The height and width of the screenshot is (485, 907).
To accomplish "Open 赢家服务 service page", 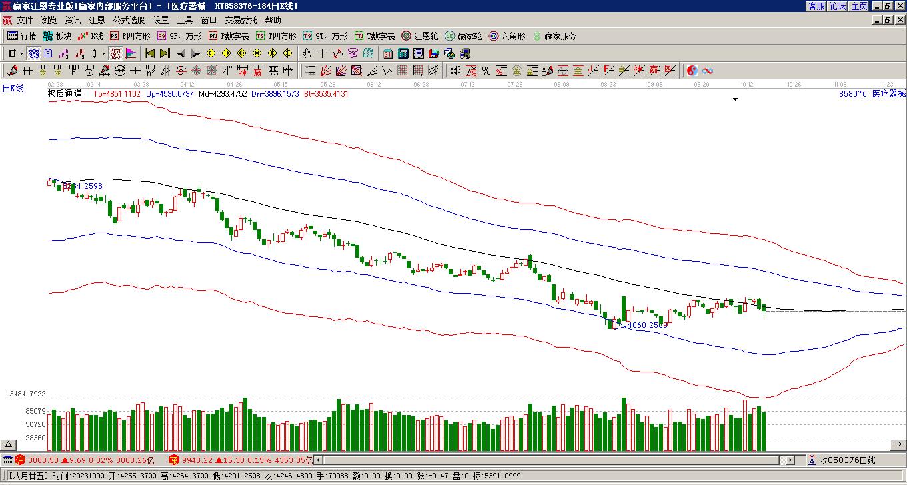I will click(x=554, y=36).
